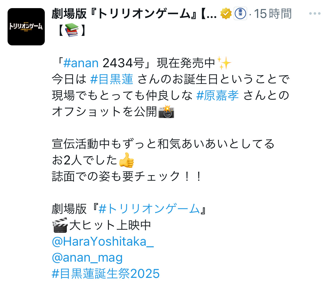This screenshot has height=286, width=330.
Task: Open the #目黒蓮誕生祭2025 hashtag
Action: click(106, 274)
